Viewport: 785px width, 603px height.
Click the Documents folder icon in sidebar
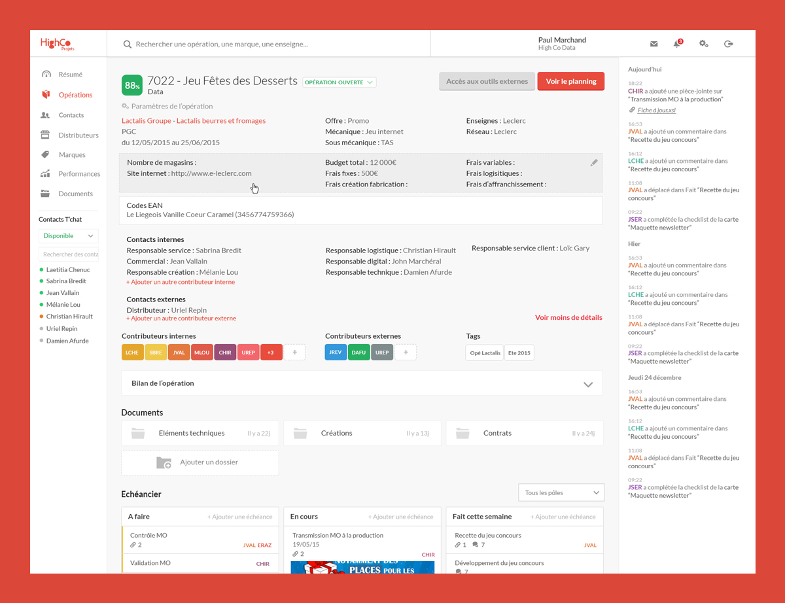[x=45, y=194]
